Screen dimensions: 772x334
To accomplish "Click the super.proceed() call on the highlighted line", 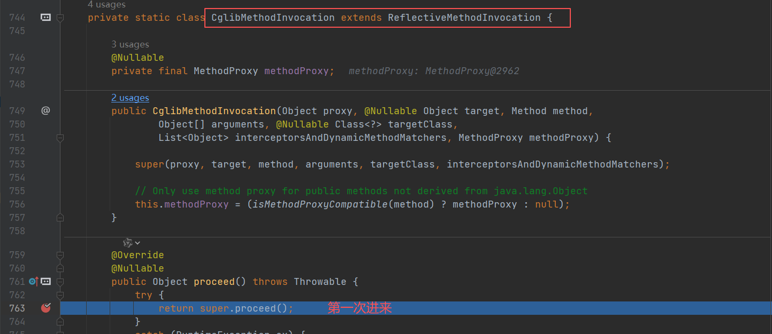I will coord(246,308).
